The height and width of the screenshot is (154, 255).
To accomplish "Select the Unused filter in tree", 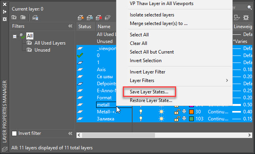I will pyautogui.click(x=42, y=50).
